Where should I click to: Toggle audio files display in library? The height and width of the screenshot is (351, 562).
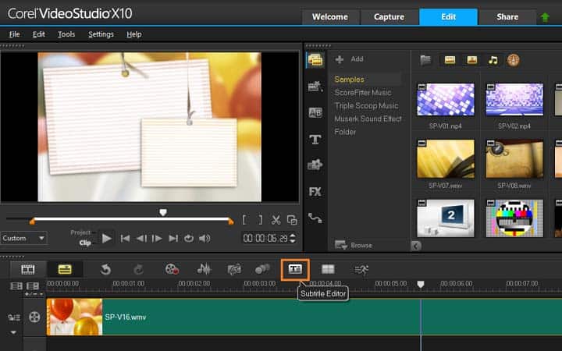[x=493, y=60]
